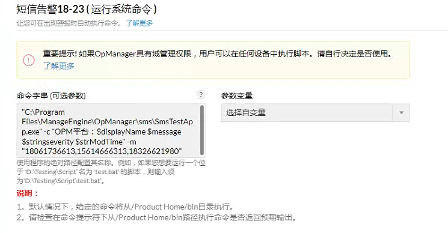This screenshot has height=233, width=448.
Task: Open the 选择自变量 dropdown
Action: (316, 113)
